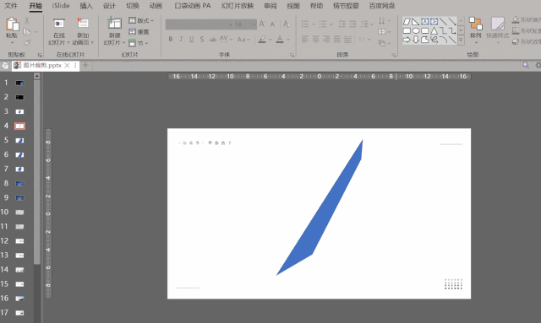Open the 版式 layout dropdown
Viewport: 541px width, 323px height.
(141, 20)
